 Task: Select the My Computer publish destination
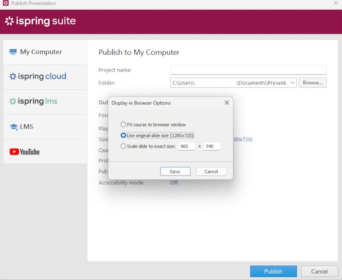(x=45, y=52)
